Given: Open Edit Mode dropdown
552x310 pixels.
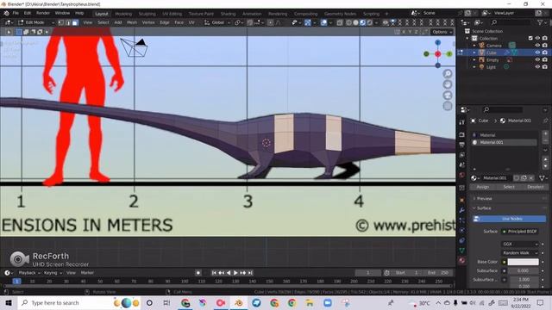Looking at the screenshot, I should click(x=35, y=22).
